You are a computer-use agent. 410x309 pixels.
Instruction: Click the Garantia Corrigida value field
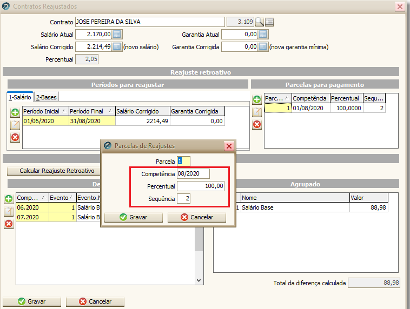(x=240, y=47)
